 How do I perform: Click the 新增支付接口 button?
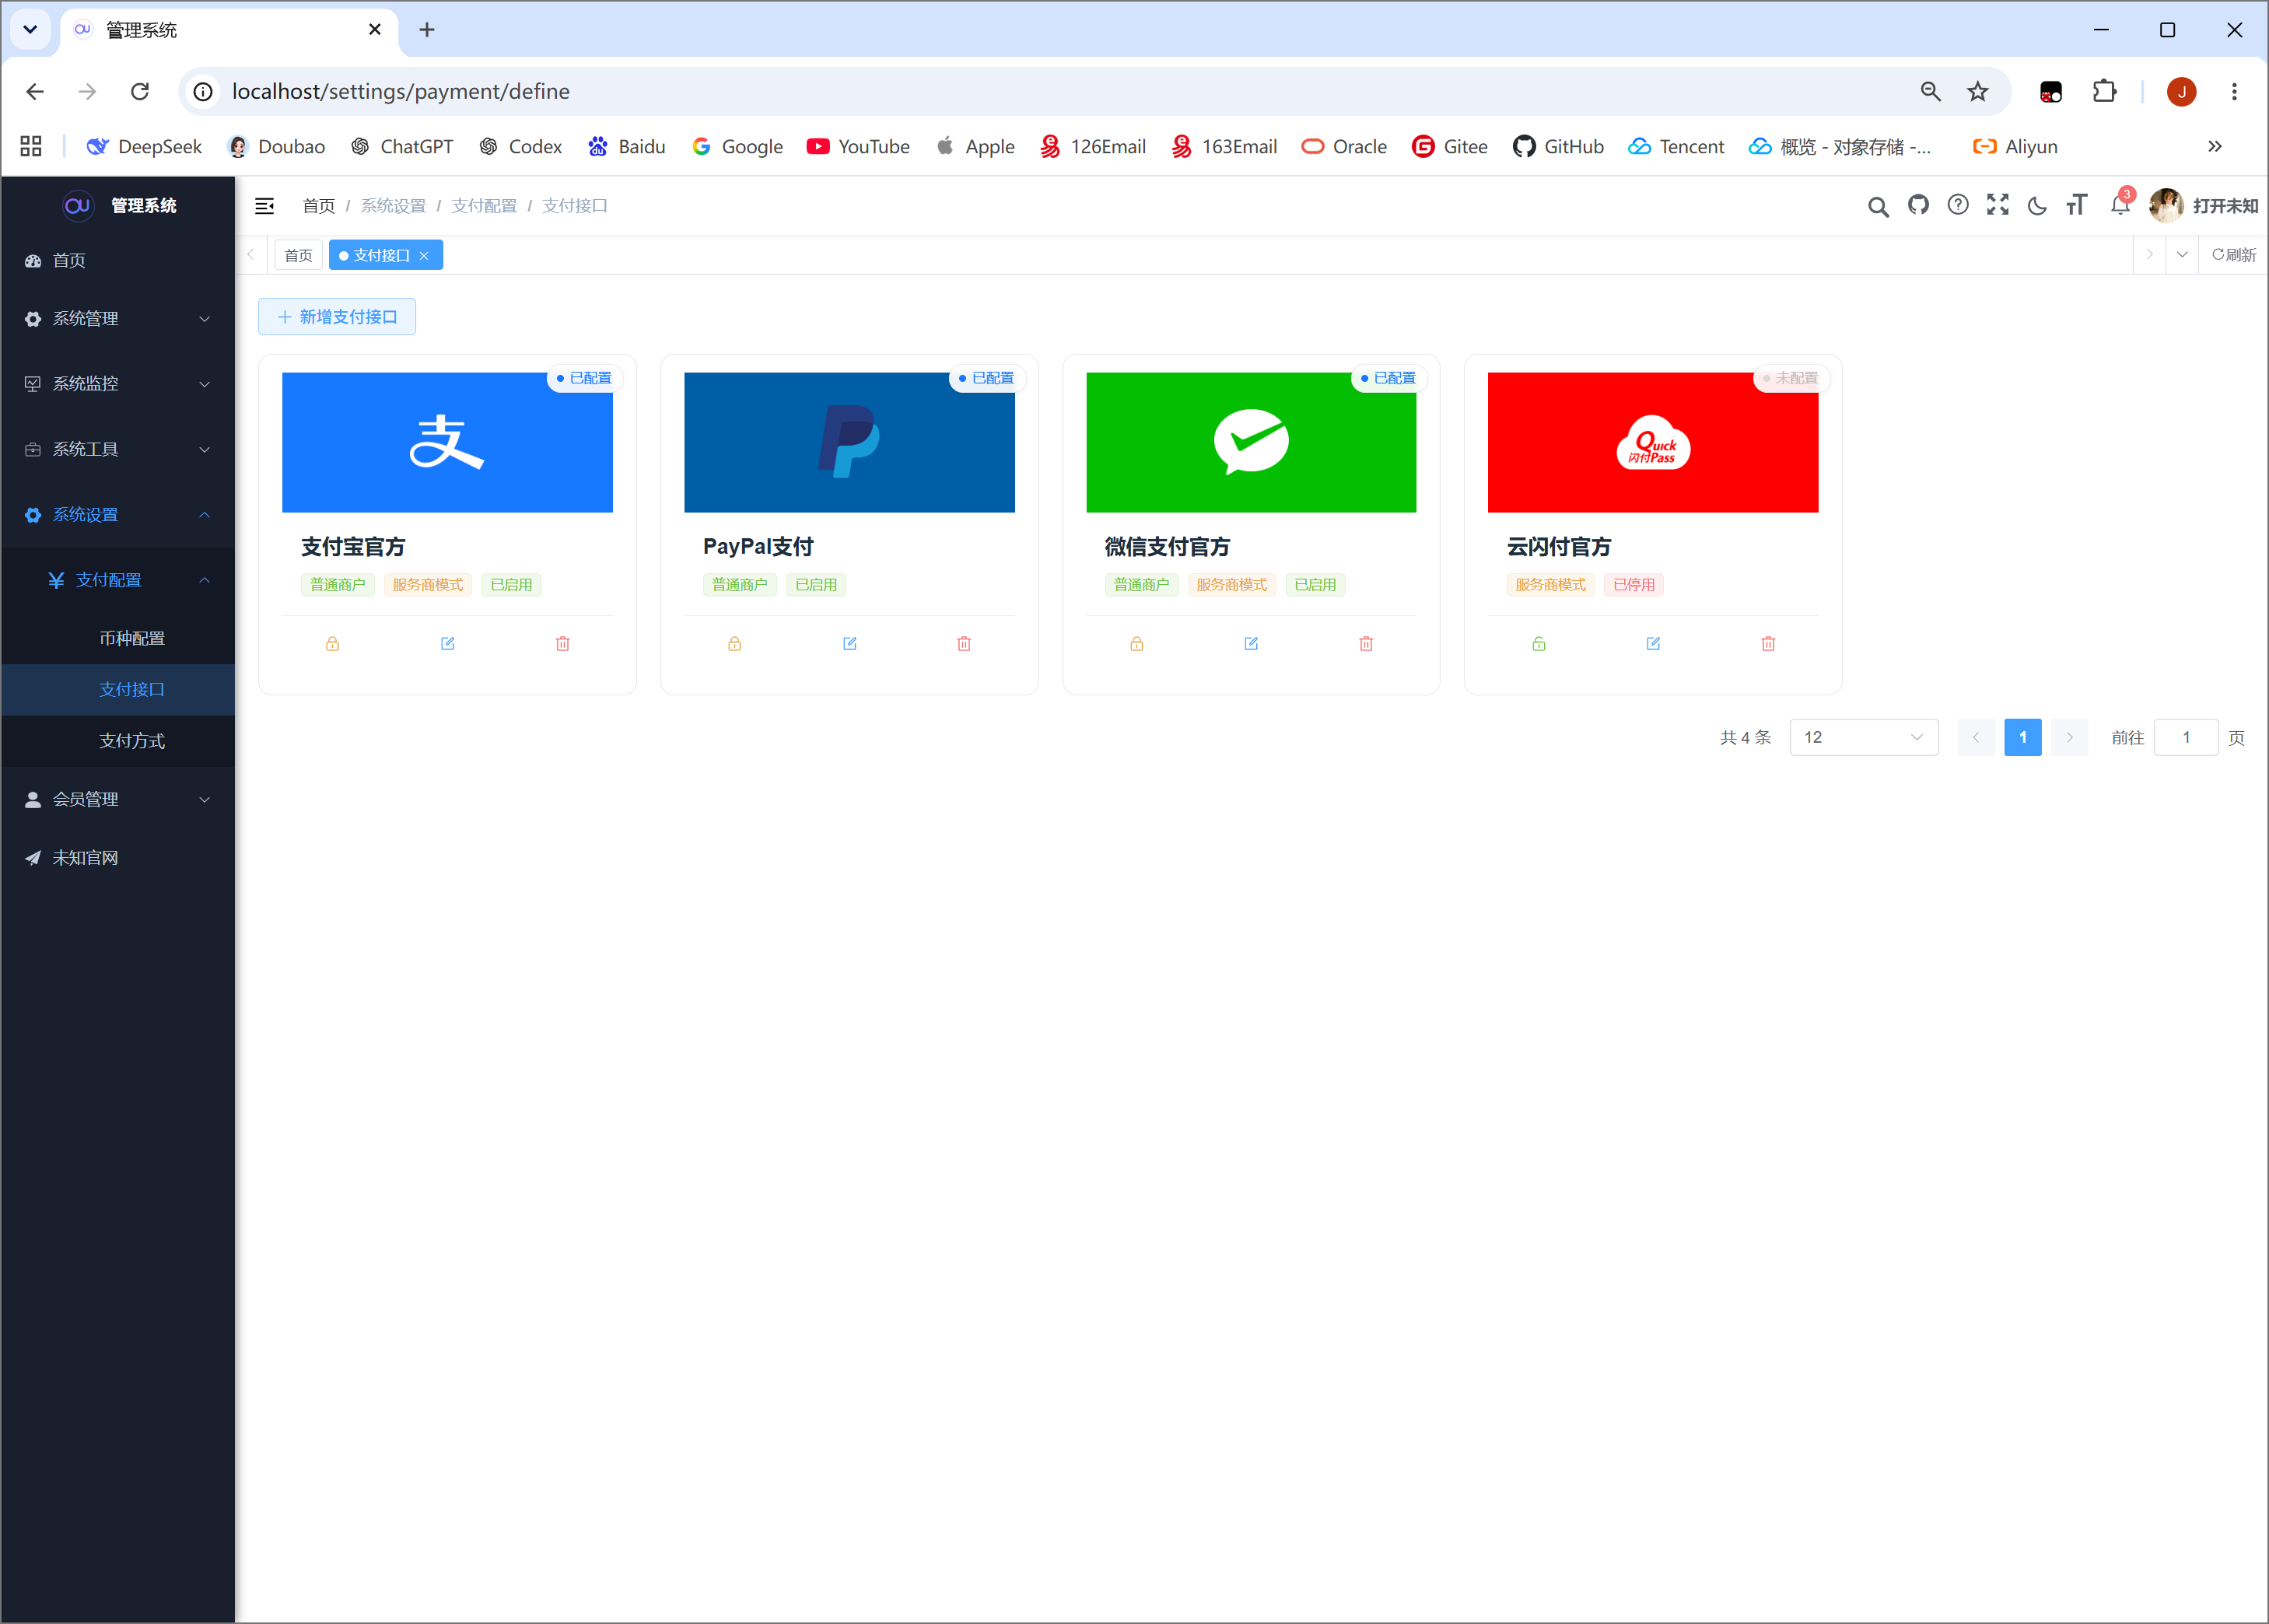click(x=337, y=317)
